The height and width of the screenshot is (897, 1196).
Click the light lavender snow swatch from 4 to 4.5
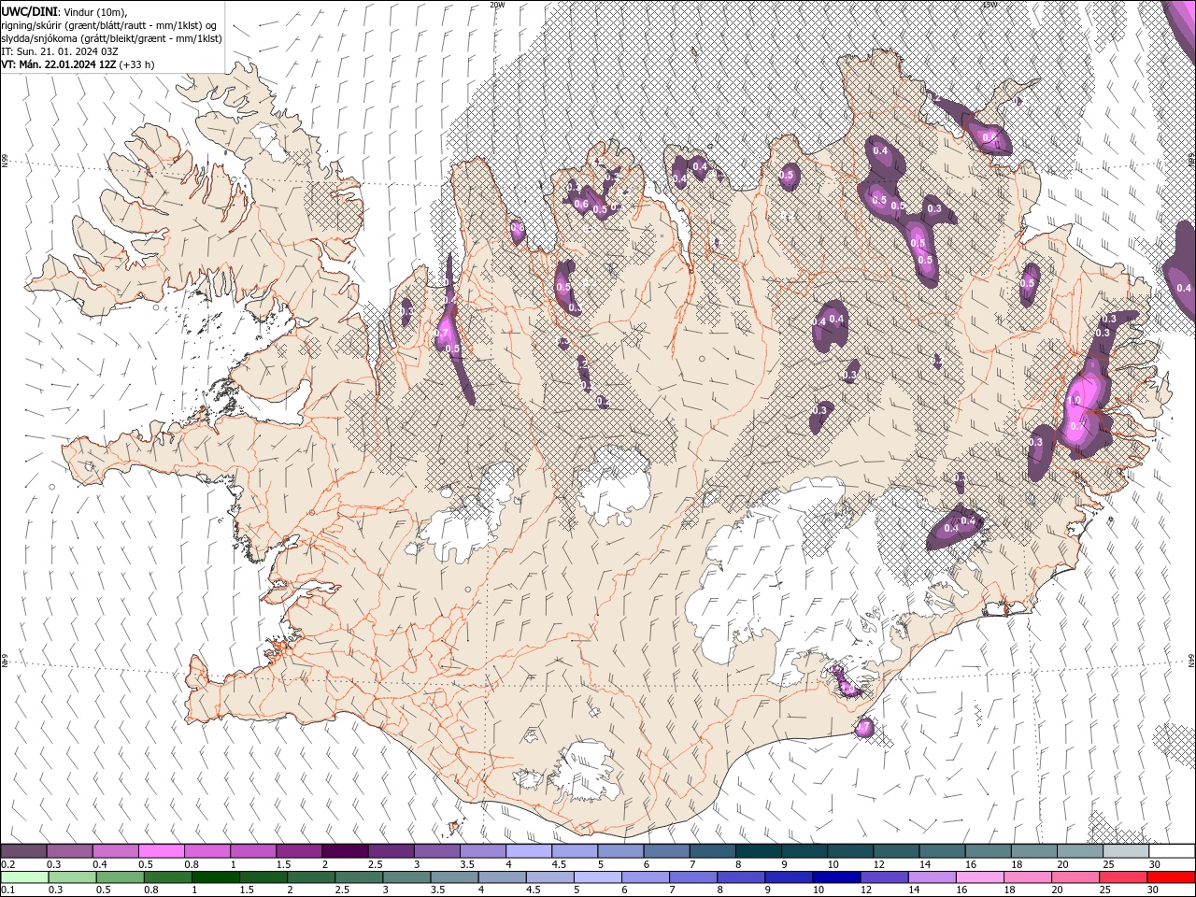pos(529,850)
